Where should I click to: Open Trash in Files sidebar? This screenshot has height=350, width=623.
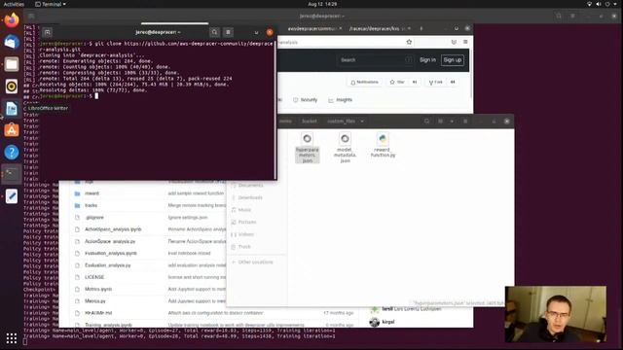pyautogui.click(x=244, y=247)
